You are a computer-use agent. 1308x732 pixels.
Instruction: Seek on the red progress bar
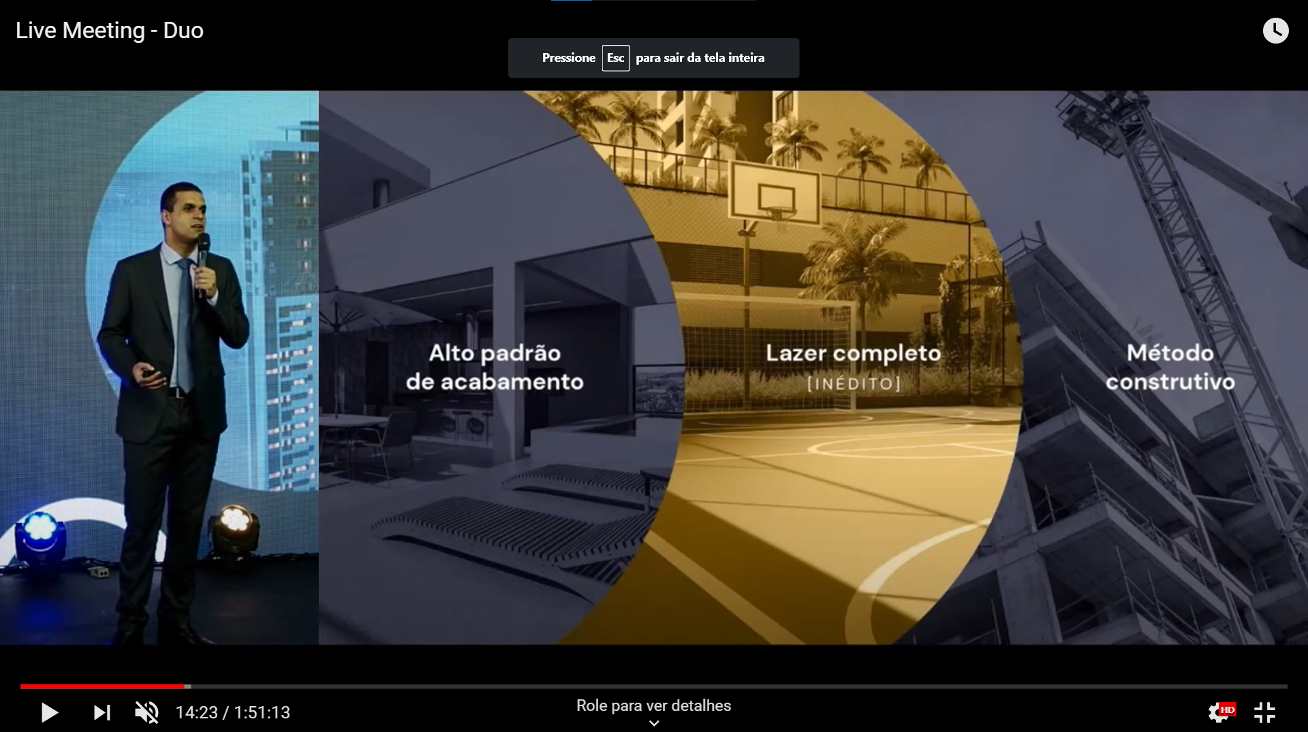coord(654,686)
